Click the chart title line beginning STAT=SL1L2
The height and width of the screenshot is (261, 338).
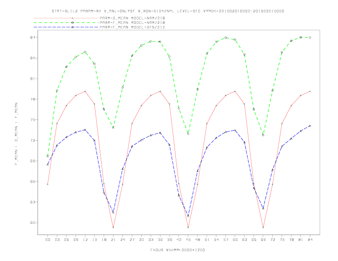coord(168,11)
